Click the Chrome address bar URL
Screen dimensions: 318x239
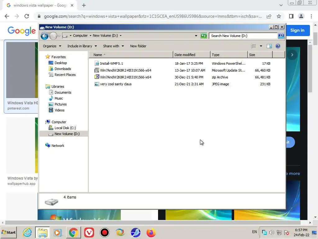pyautogui.click(x=153, y=16)
